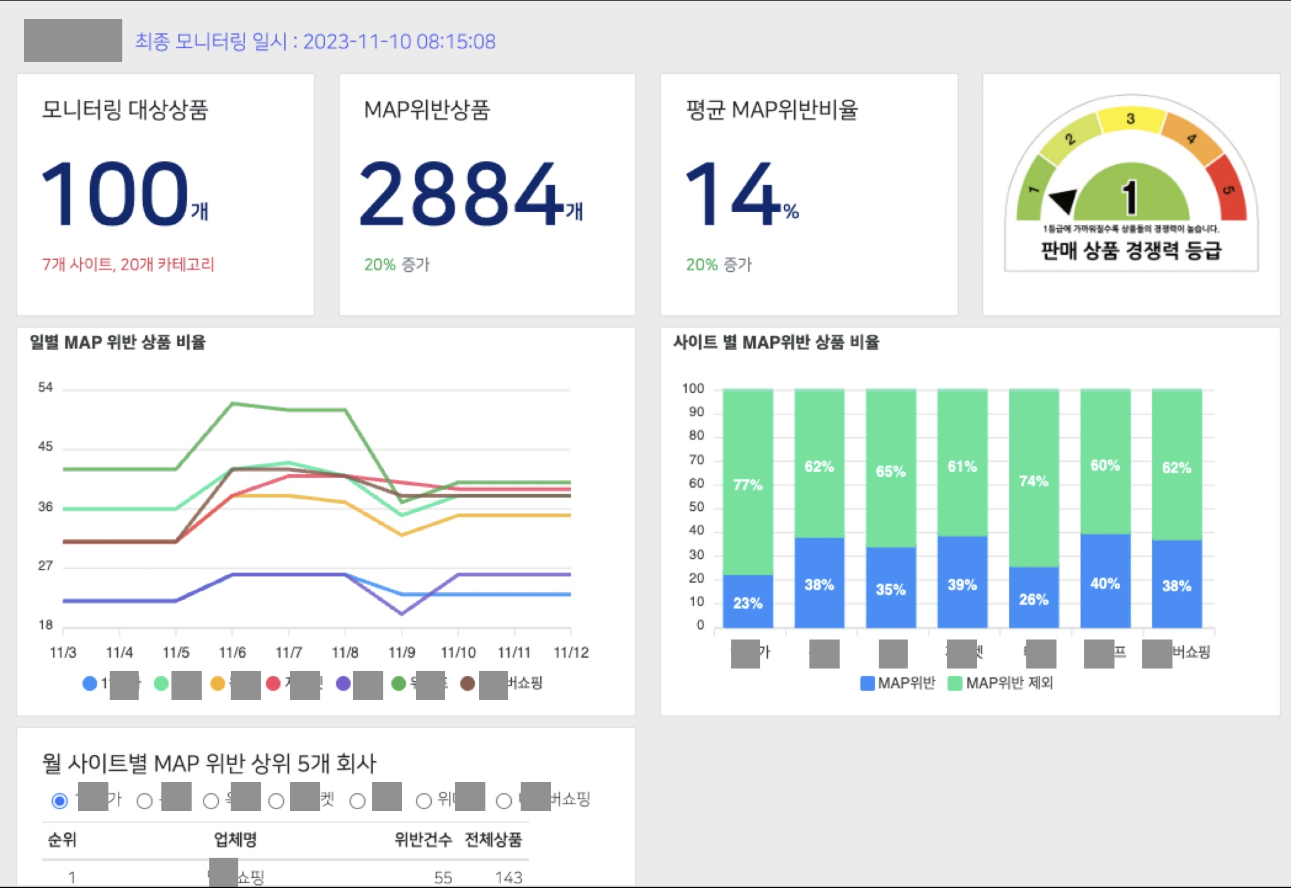
Task: Click the MAP위반 제외 green legend swatch
Action: pos(954,684)
